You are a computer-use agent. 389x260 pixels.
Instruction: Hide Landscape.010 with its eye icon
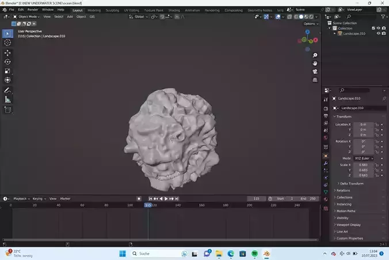point(378,33)
